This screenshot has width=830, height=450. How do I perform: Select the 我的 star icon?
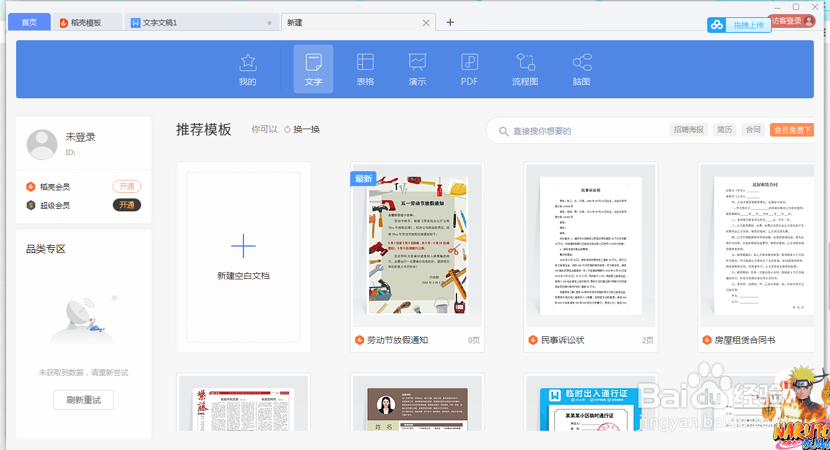point(247,68)
